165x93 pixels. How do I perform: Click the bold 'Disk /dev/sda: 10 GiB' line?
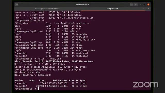(54, 61)
